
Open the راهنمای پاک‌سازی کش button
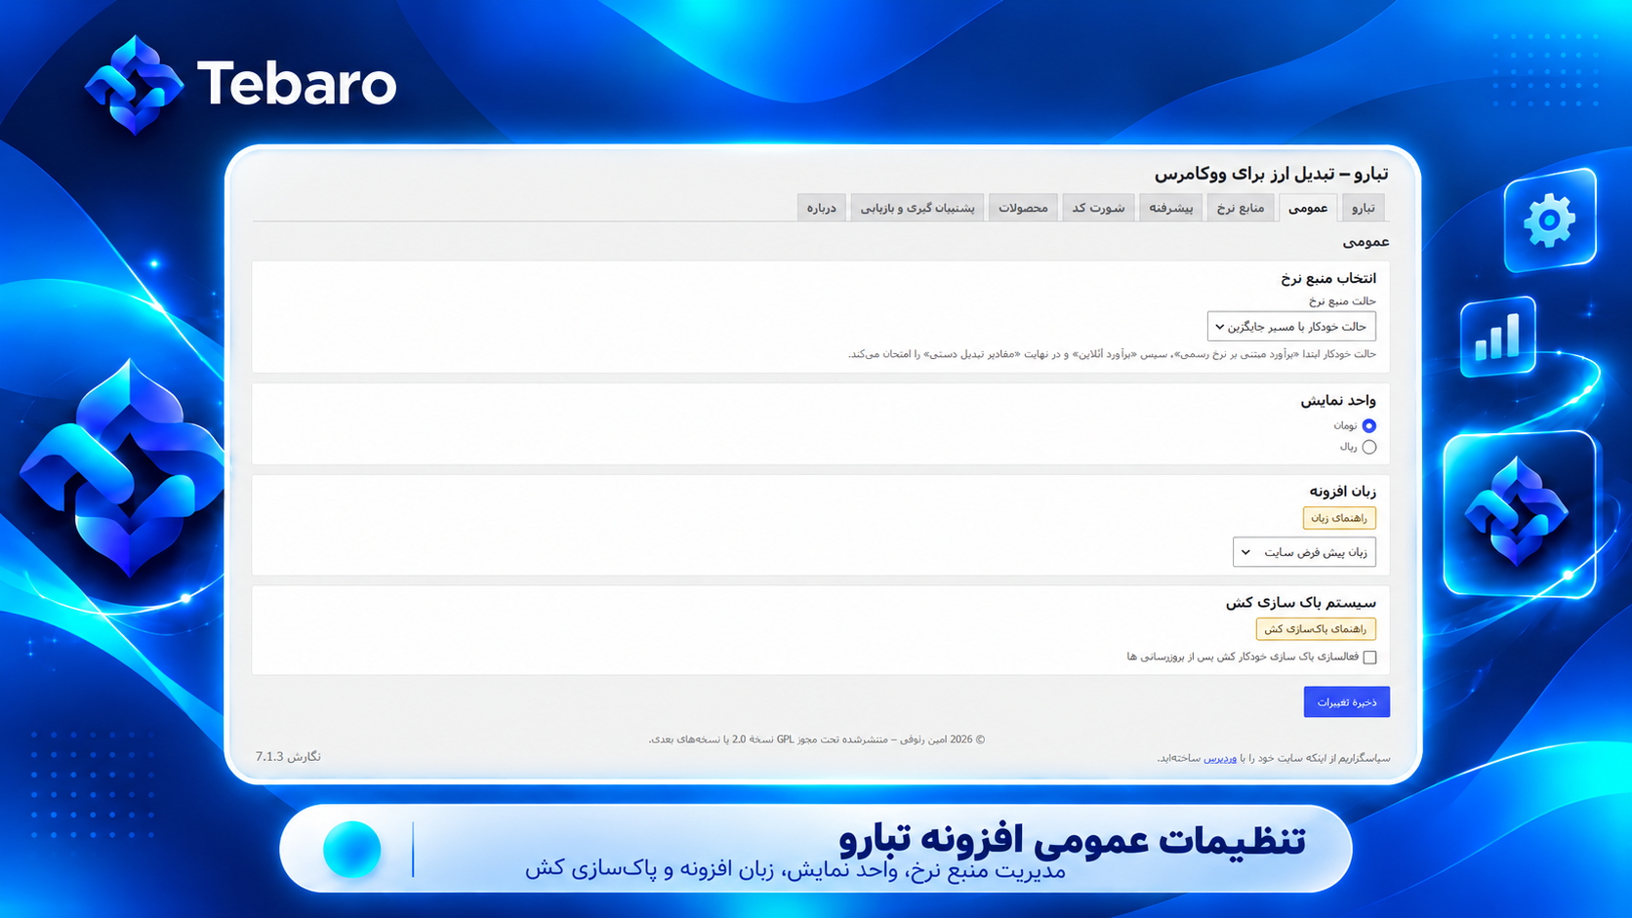(x=1316, y=629)
